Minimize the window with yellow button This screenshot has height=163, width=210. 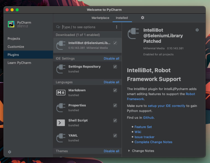click(12, 10)
